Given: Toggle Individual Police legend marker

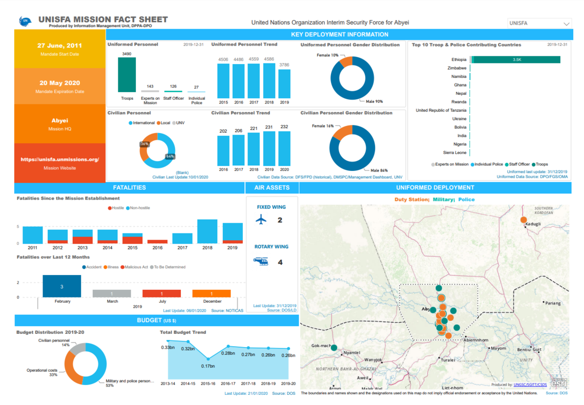Looking at the screenshot, I should [x=472, y=164].
